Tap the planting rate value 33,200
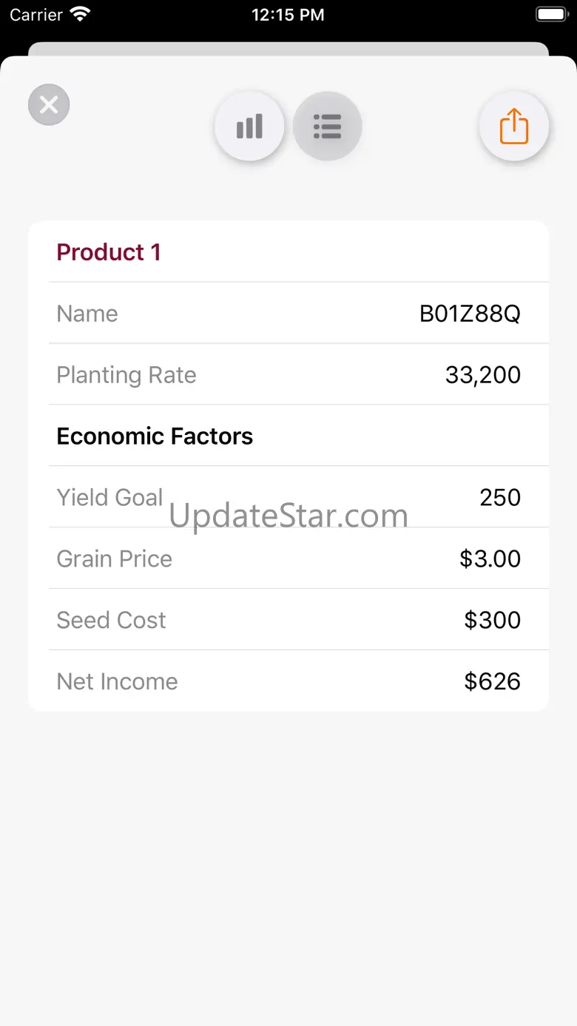 (482, 375)
